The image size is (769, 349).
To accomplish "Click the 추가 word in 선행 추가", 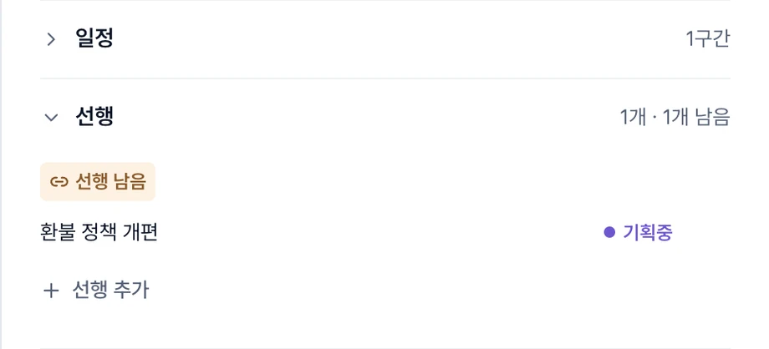I will 130,291.
